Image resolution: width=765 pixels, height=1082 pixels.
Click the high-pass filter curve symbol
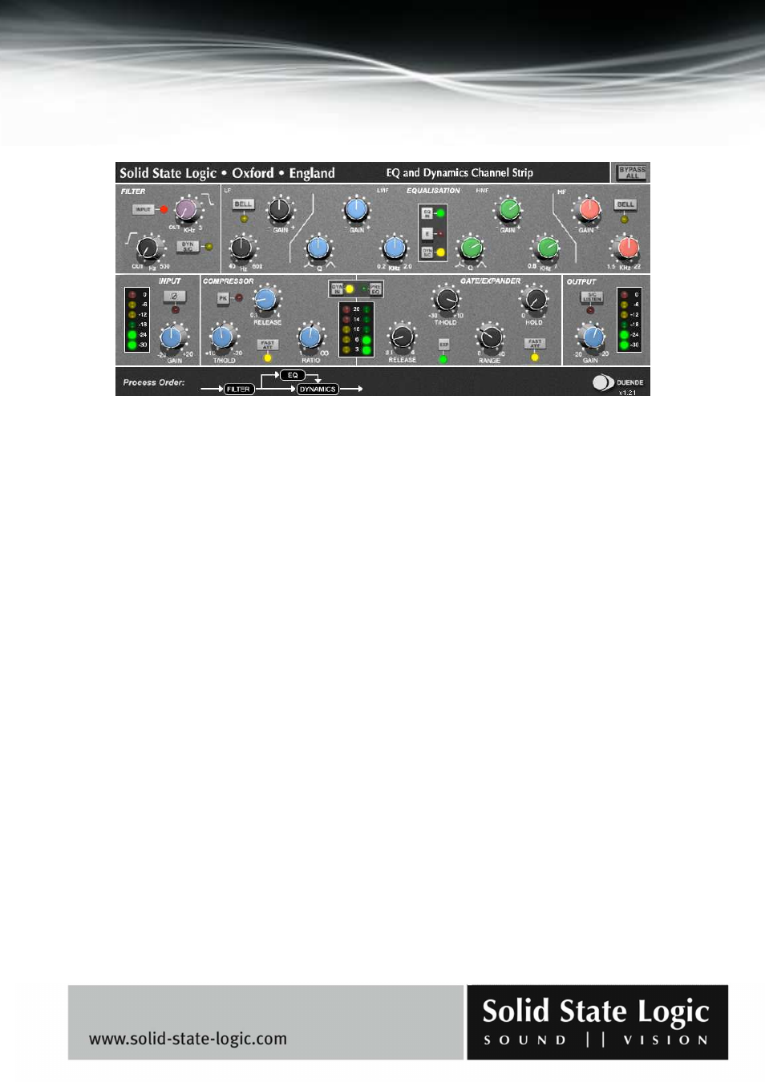coord(132,238)
